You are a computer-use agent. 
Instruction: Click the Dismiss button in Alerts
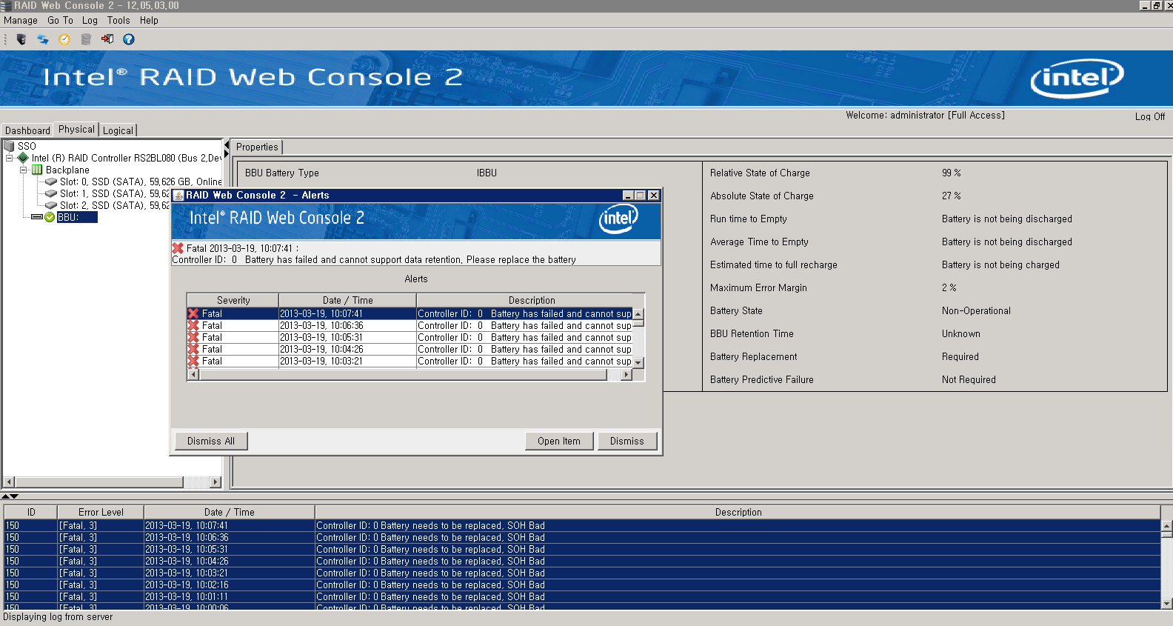point(627,441)
